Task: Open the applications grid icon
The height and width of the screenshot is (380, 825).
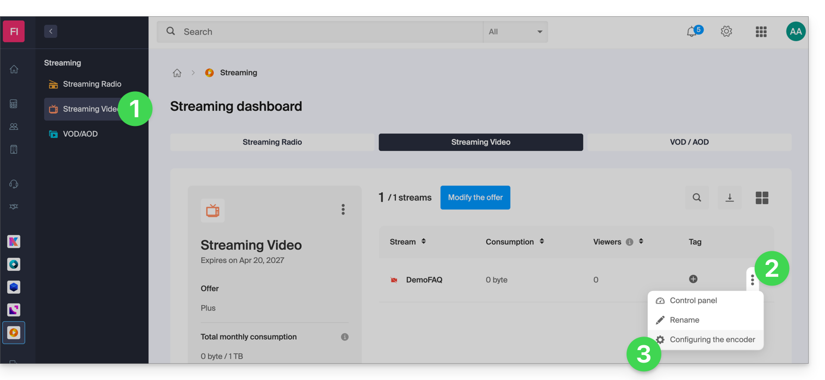Action: [761, 32]
